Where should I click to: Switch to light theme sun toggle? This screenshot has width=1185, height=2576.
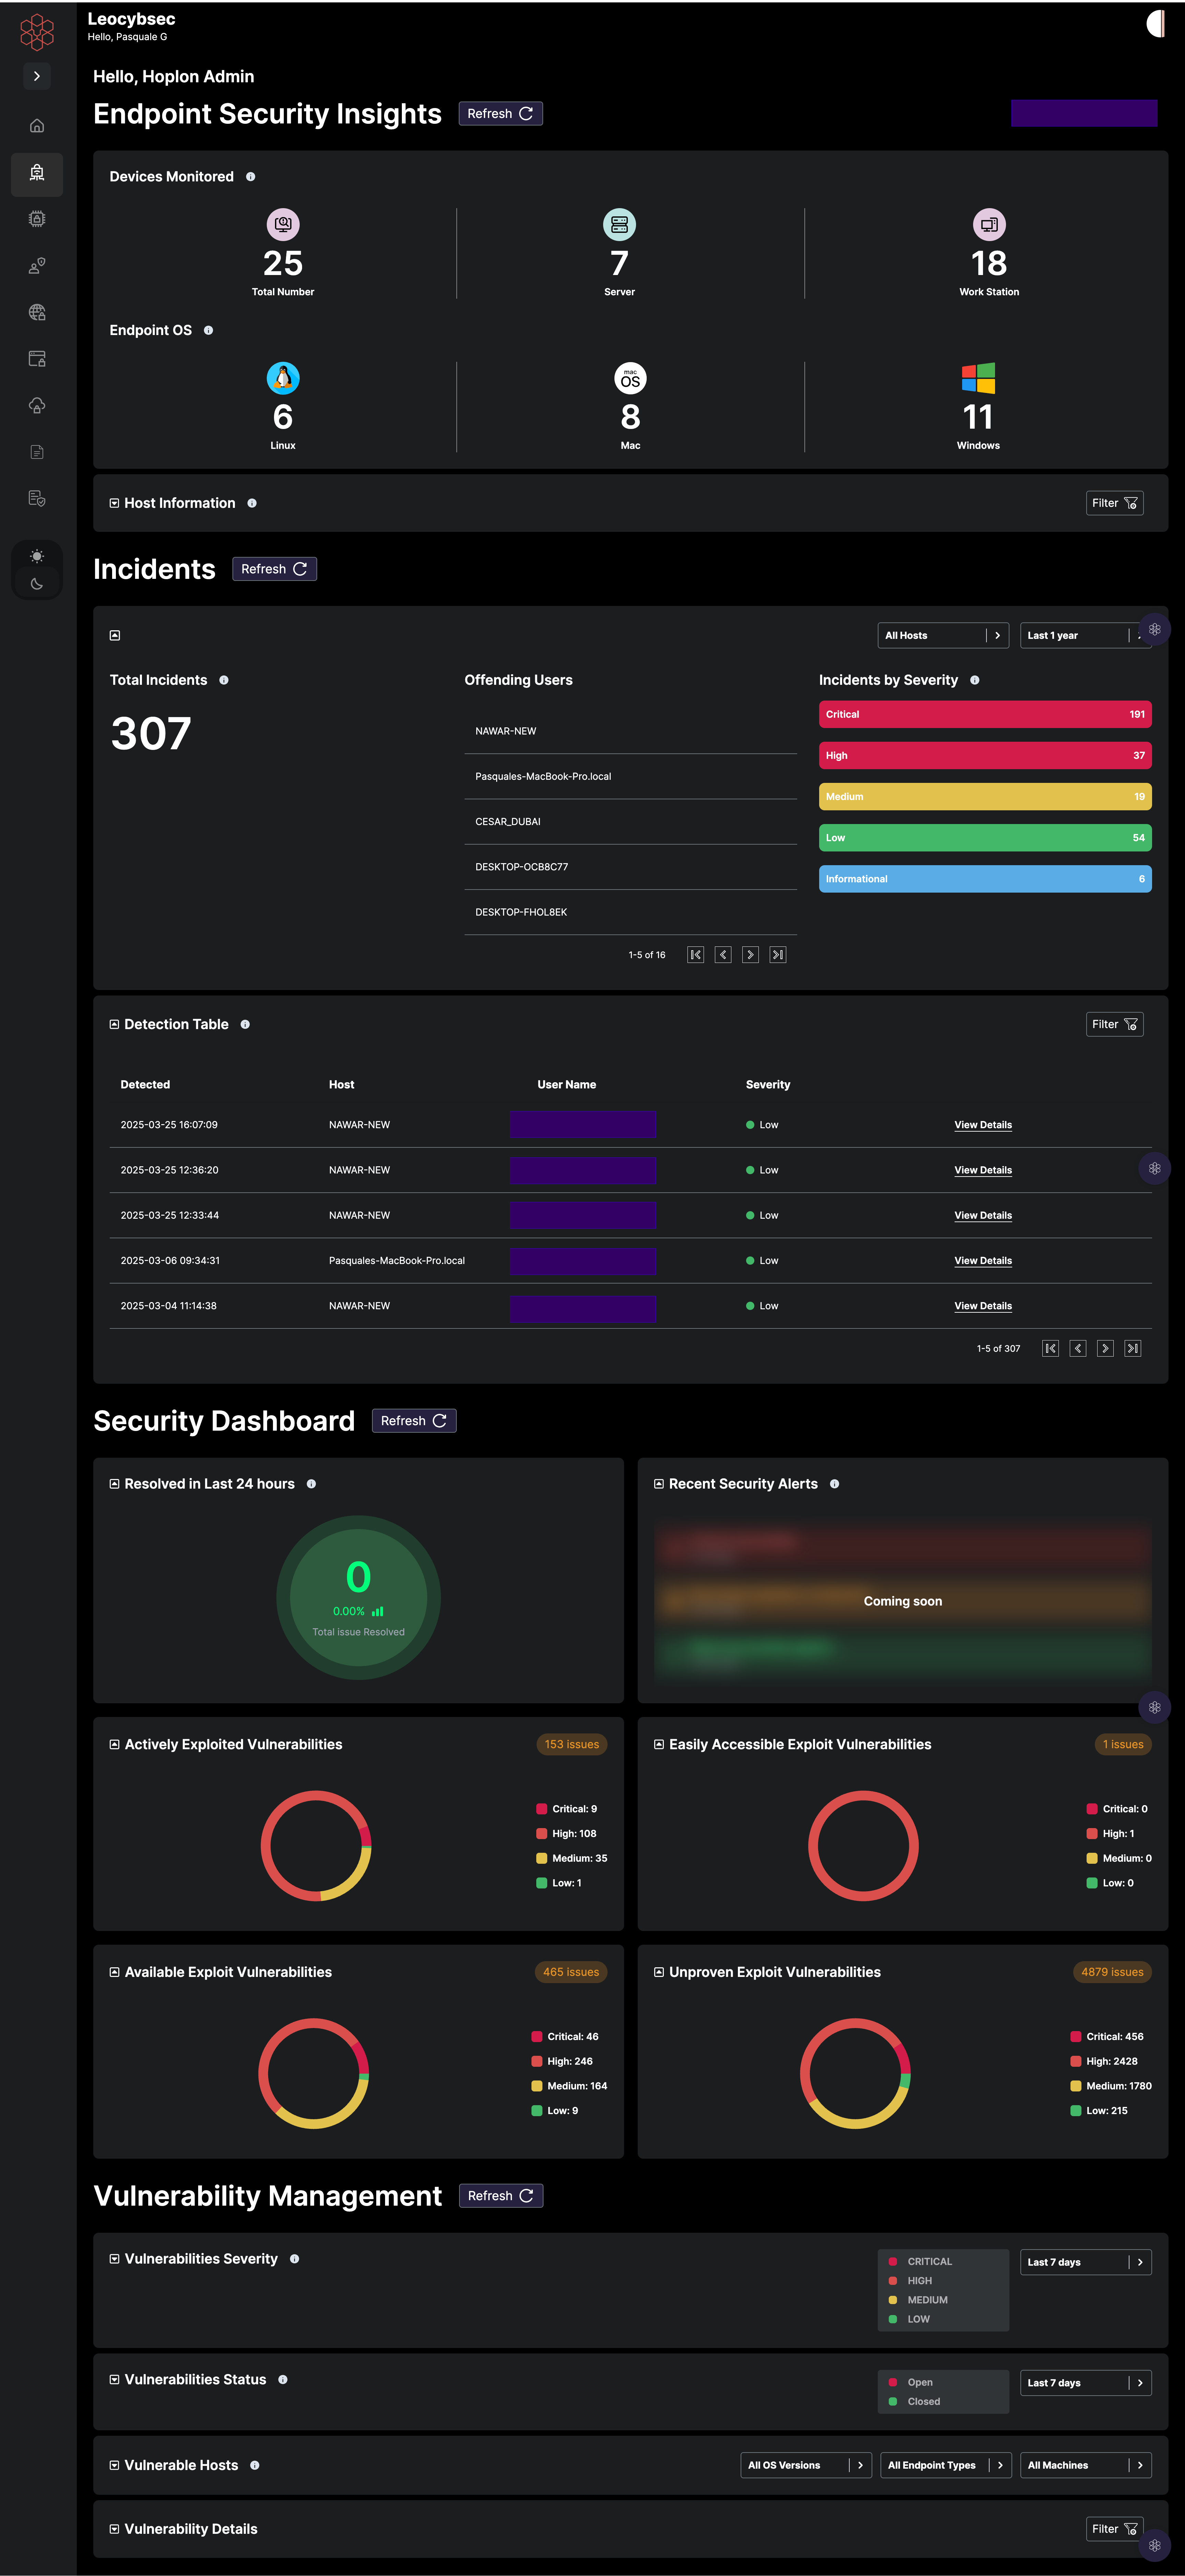pos(37,556)
